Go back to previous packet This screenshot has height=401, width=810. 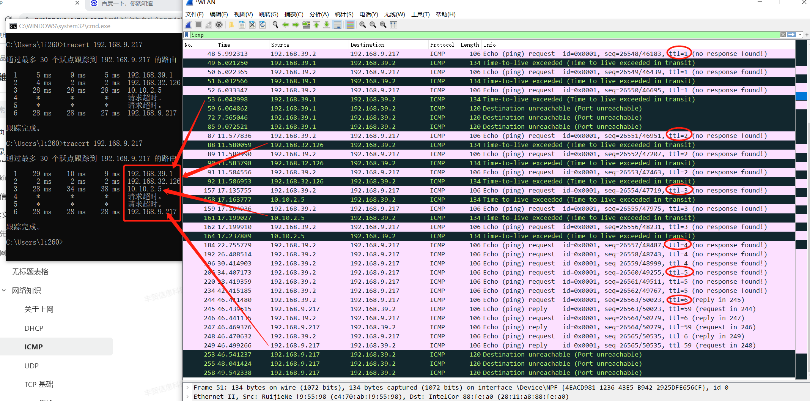pyautogui.click(x=286, y=25)
